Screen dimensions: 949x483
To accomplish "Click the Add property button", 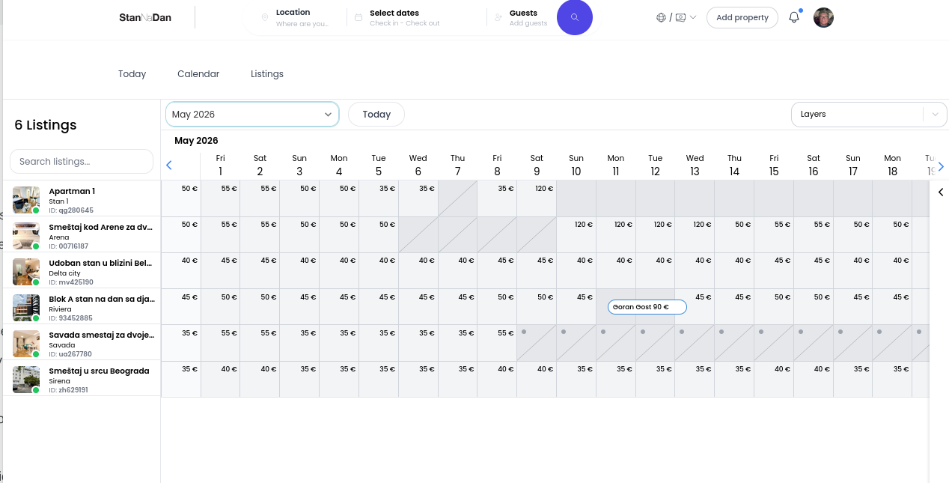I will [x=742, y=17].
